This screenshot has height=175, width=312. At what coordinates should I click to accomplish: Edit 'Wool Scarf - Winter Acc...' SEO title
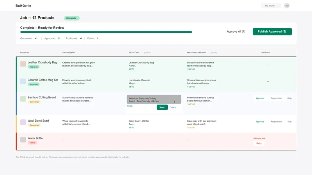pyautogui.click(x=139, y=122)
